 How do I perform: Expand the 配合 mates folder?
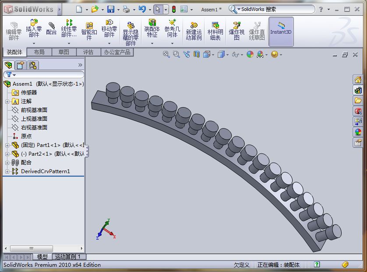point(7,163)
